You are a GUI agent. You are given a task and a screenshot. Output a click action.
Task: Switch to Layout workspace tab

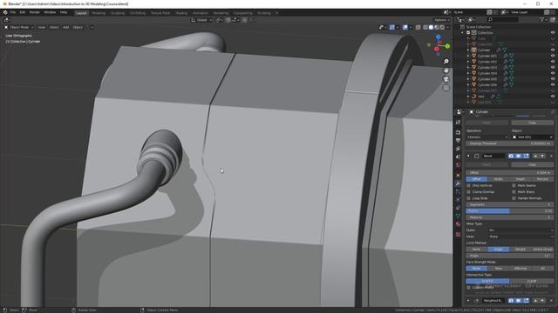[81, 13]
